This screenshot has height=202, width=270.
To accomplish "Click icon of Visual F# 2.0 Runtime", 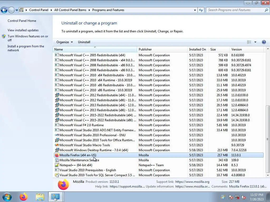I will tap(57, 125).
